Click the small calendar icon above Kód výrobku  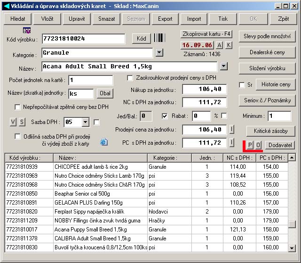pos(27,30)
